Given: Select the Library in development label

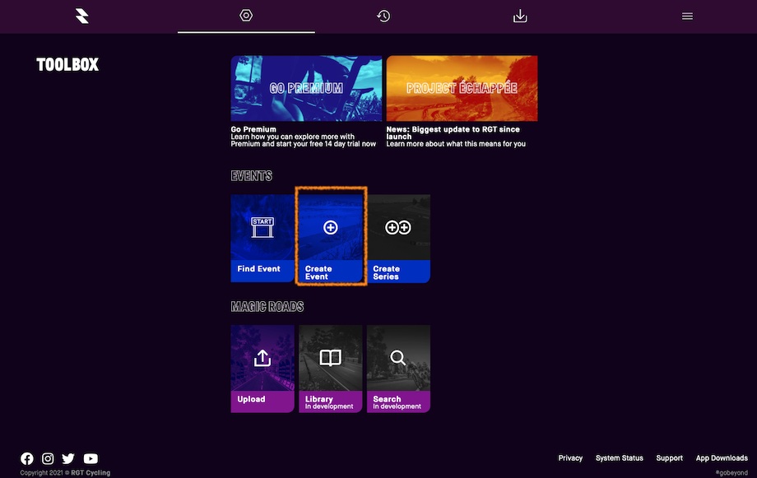Looking at the screenshot, I should [329, 402].
